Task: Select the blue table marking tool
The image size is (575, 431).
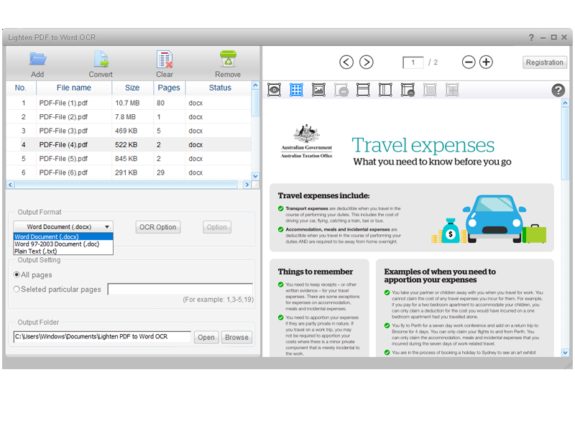Action: 297,89
